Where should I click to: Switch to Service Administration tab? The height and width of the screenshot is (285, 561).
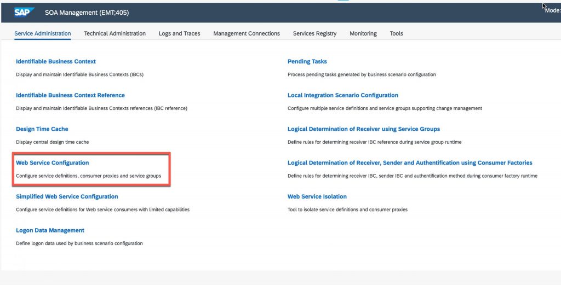coord(43,33)
